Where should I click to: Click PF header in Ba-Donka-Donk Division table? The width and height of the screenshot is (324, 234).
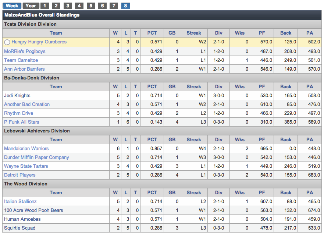[x=261, y=86]
